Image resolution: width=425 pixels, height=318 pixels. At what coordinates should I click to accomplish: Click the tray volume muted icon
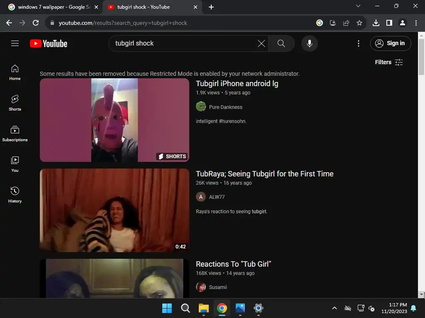click(x=371, y=308)
